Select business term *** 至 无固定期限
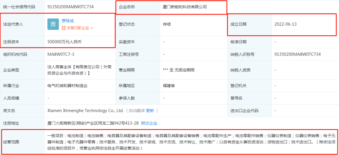The image size is (339, 155). [x=179, y=70]
